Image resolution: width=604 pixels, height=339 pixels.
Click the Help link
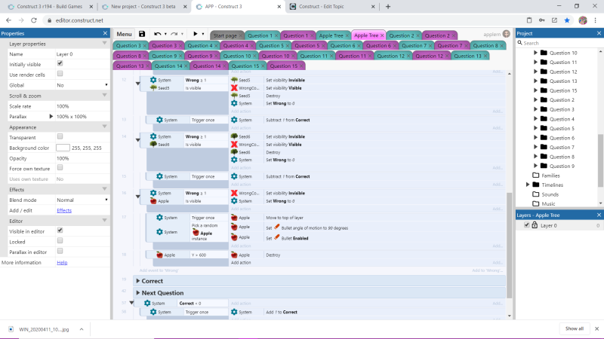(x=62, y=262)
